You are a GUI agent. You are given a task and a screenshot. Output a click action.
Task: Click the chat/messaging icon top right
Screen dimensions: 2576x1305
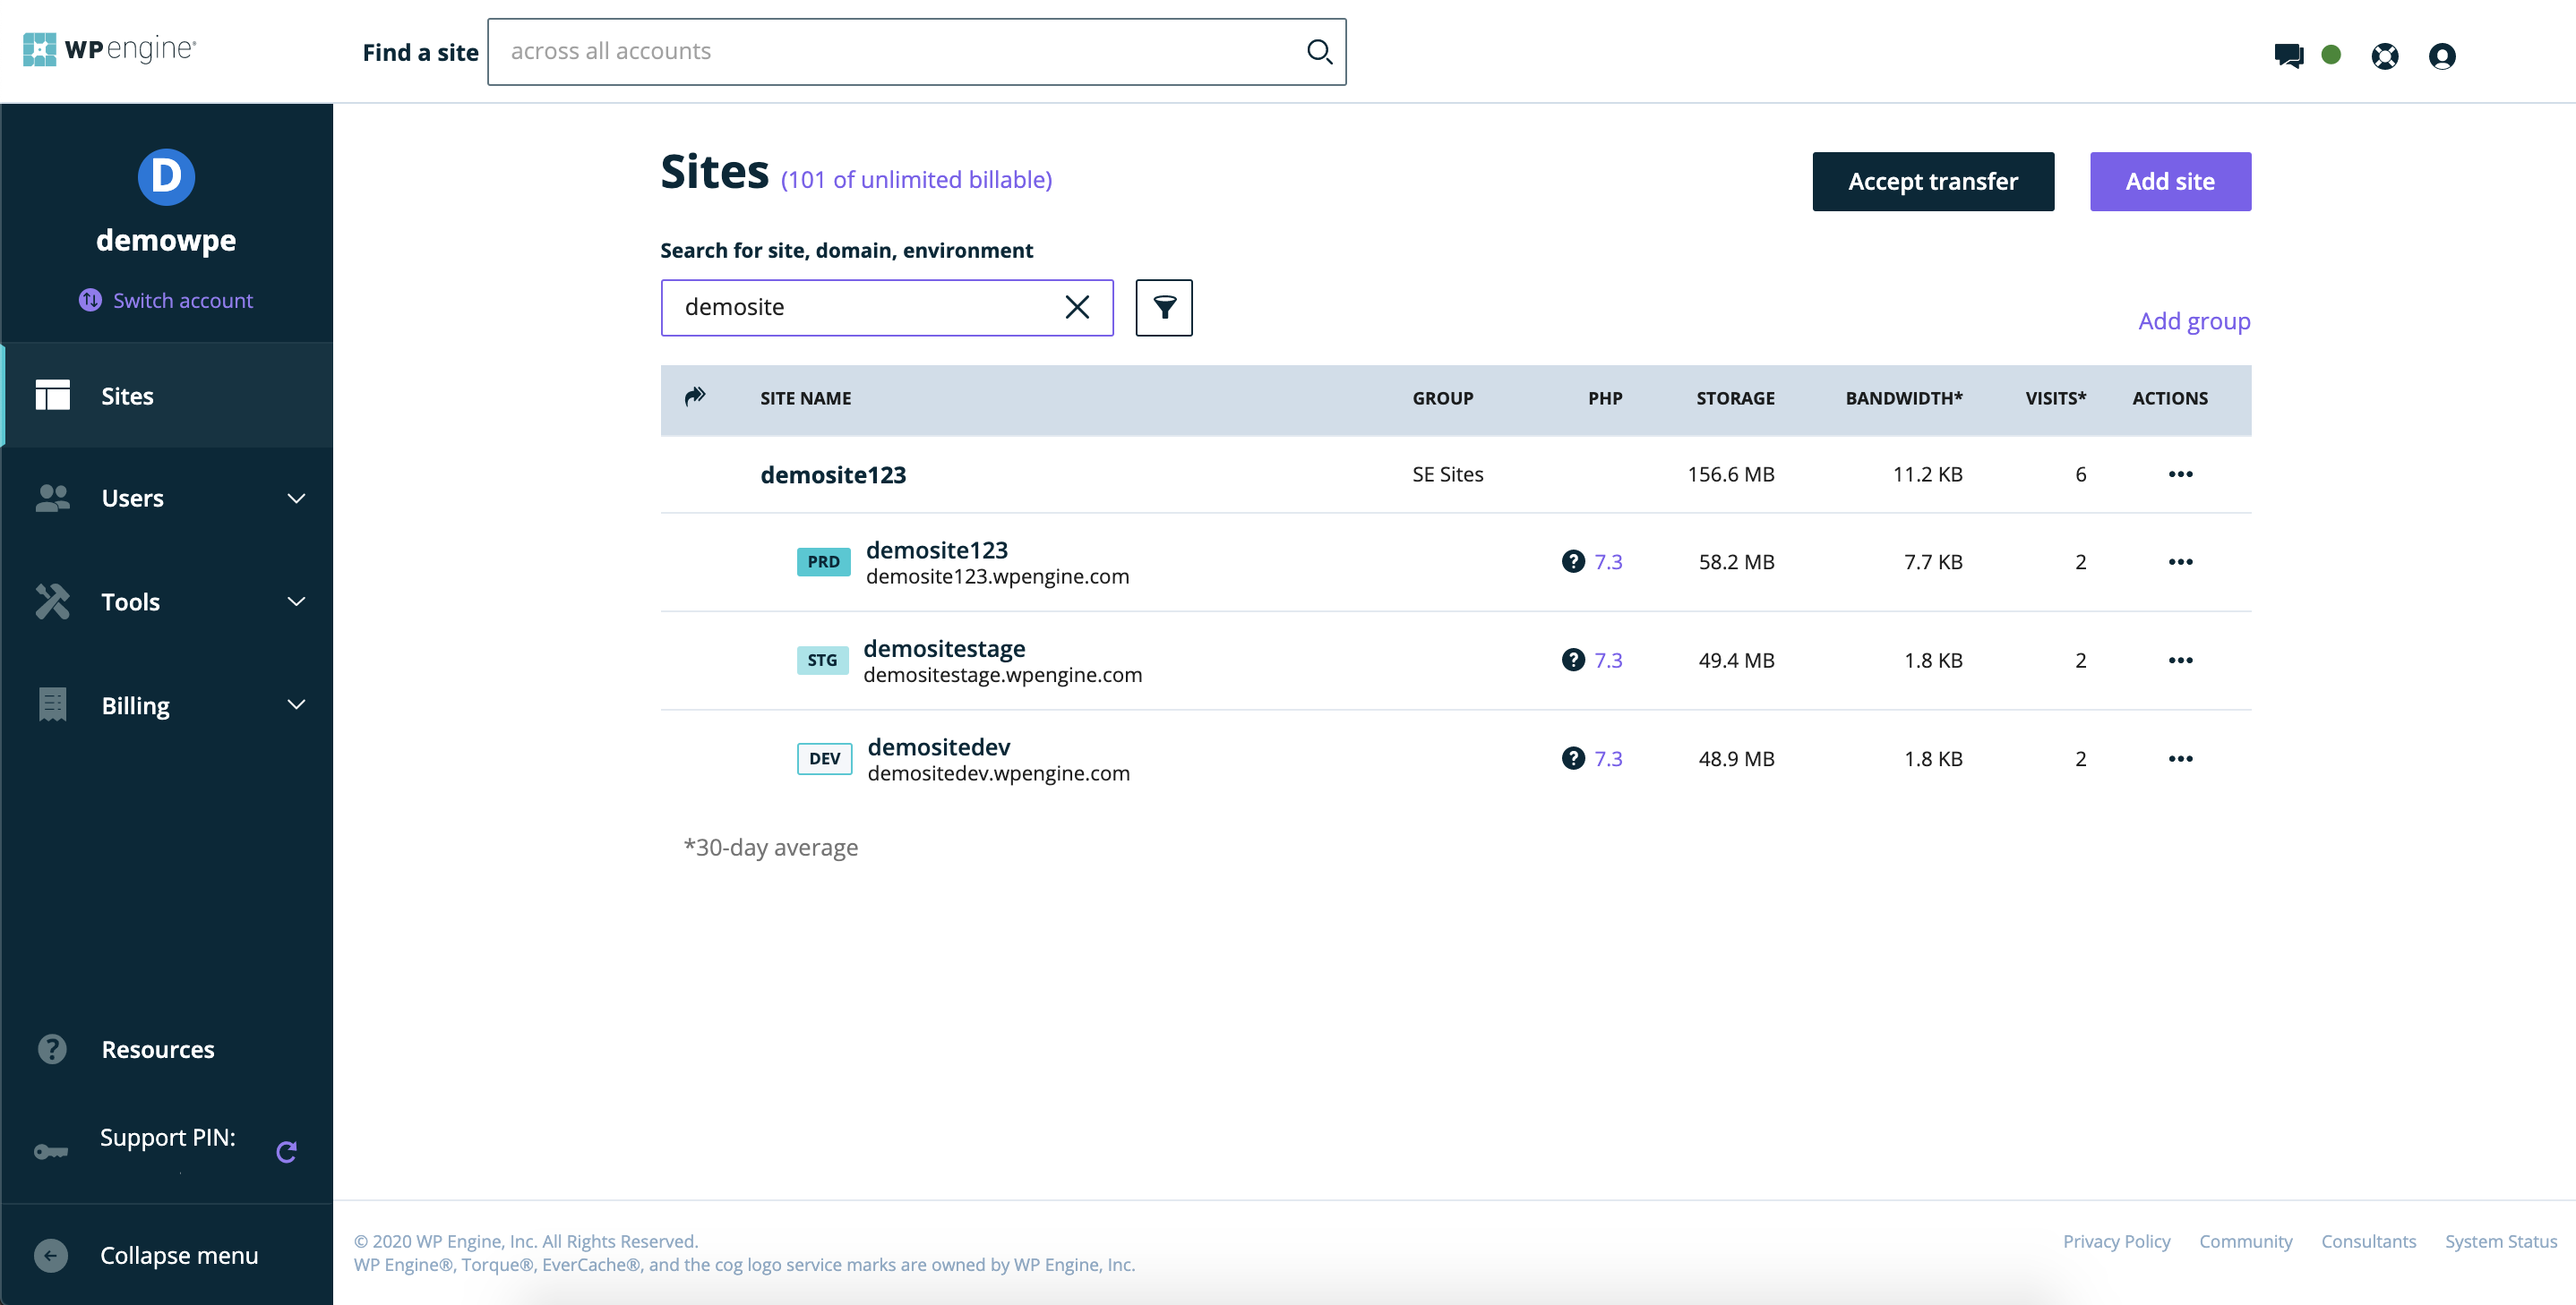tap(2289, 55)
